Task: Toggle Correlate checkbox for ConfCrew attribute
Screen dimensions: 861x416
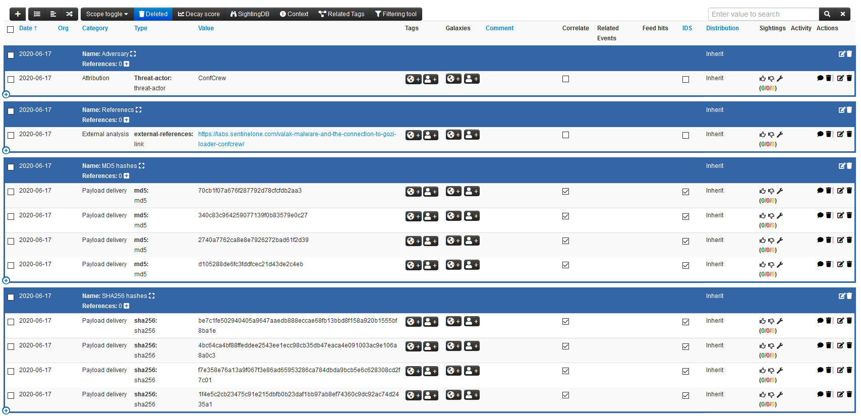Action: [565, 79]
